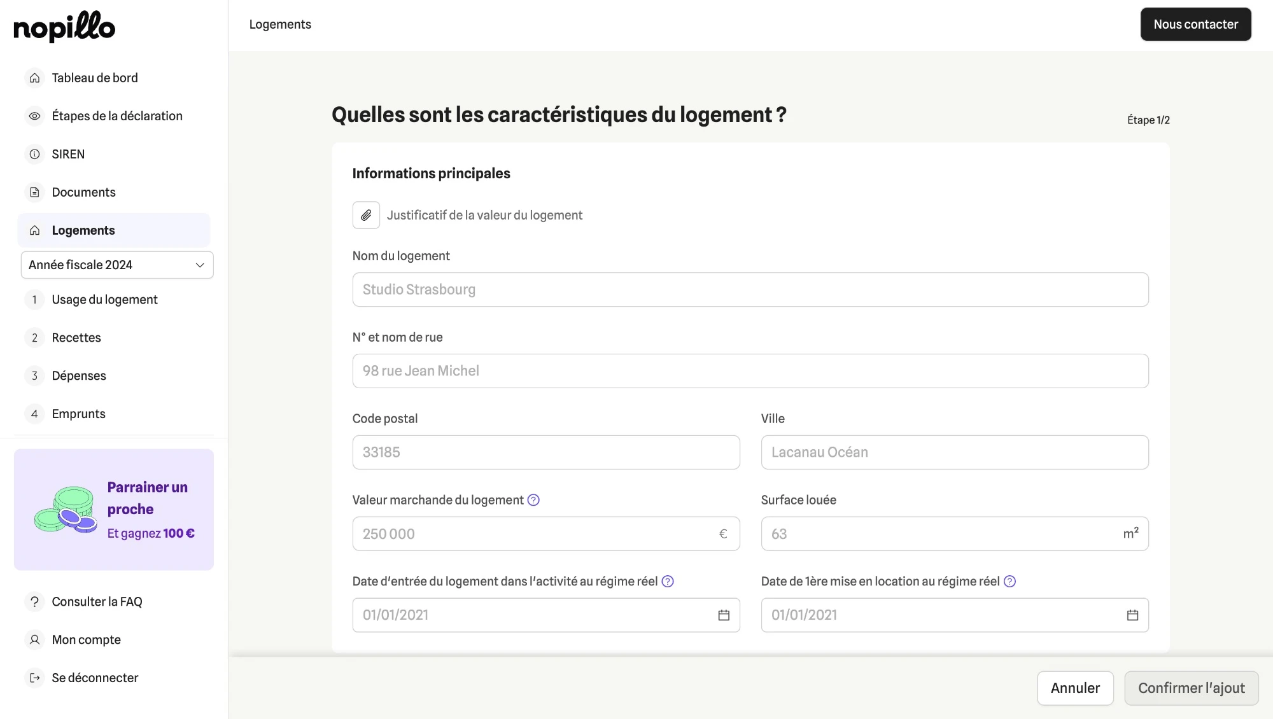Viewport: 1273px width, 719px height.
Task: Go to the Documents section
Action: (x=83, y=192)
